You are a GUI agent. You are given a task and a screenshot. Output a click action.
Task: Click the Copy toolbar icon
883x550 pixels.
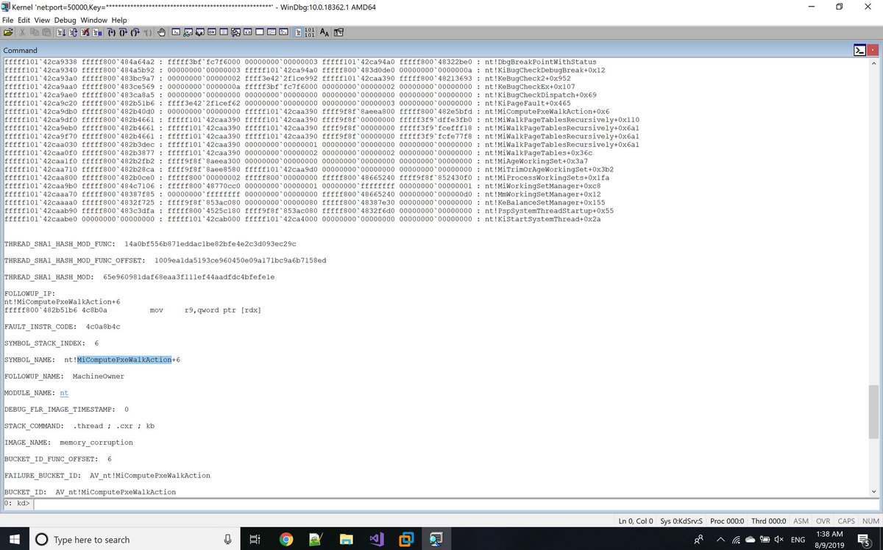click(x=35, y=32)
